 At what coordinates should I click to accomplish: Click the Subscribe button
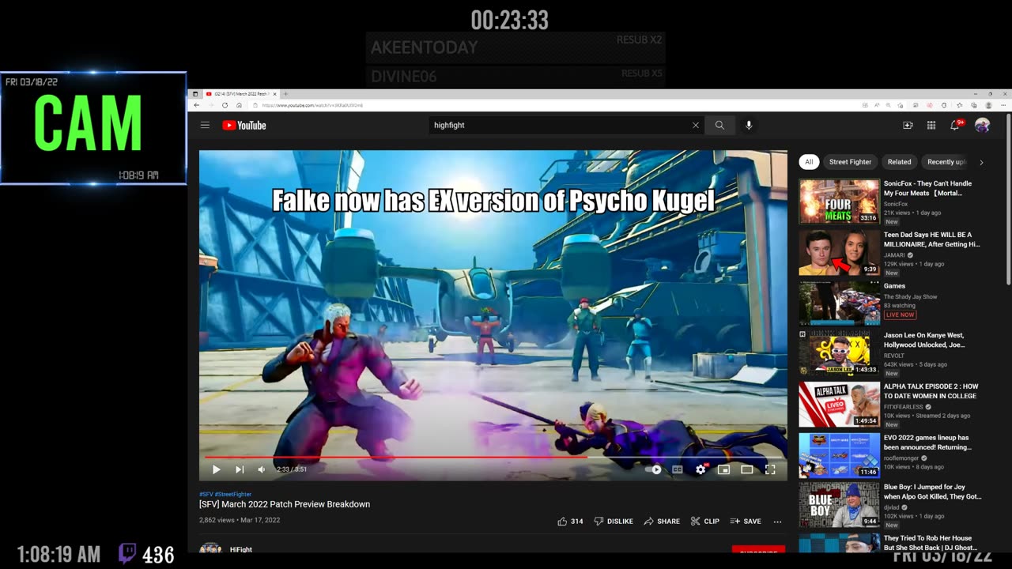tap(758, 549)
